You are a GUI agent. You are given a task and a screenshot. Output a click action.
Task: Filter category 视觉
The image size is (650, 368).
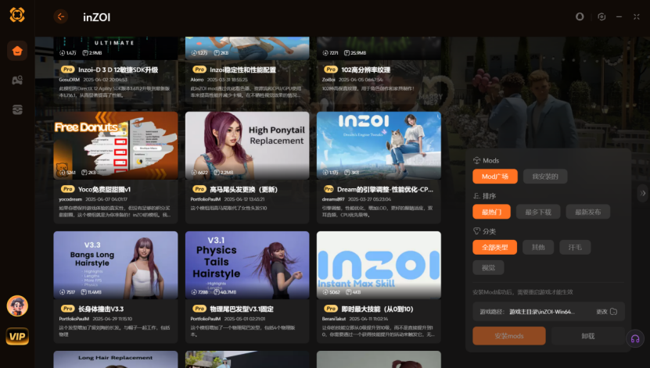click(x=488, y=268)
